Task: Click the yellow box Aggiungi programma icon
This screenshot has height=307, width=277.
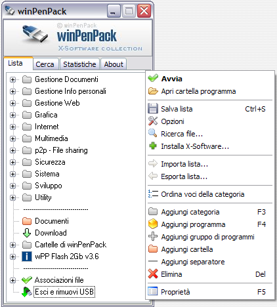Action: pyautogui.click(x=153, y=224)
